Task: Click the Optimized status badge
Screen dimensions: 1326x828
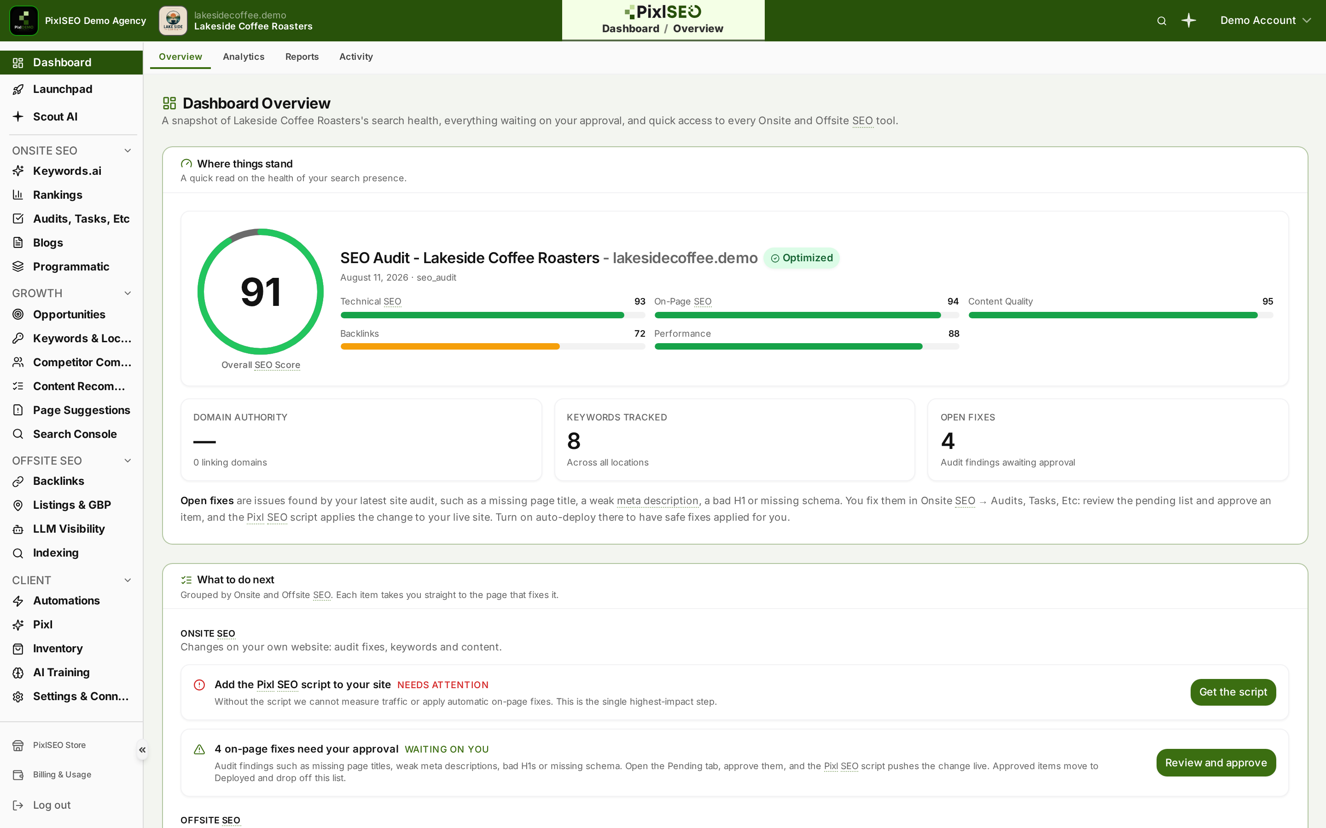Action: click(x=802, y=258)
